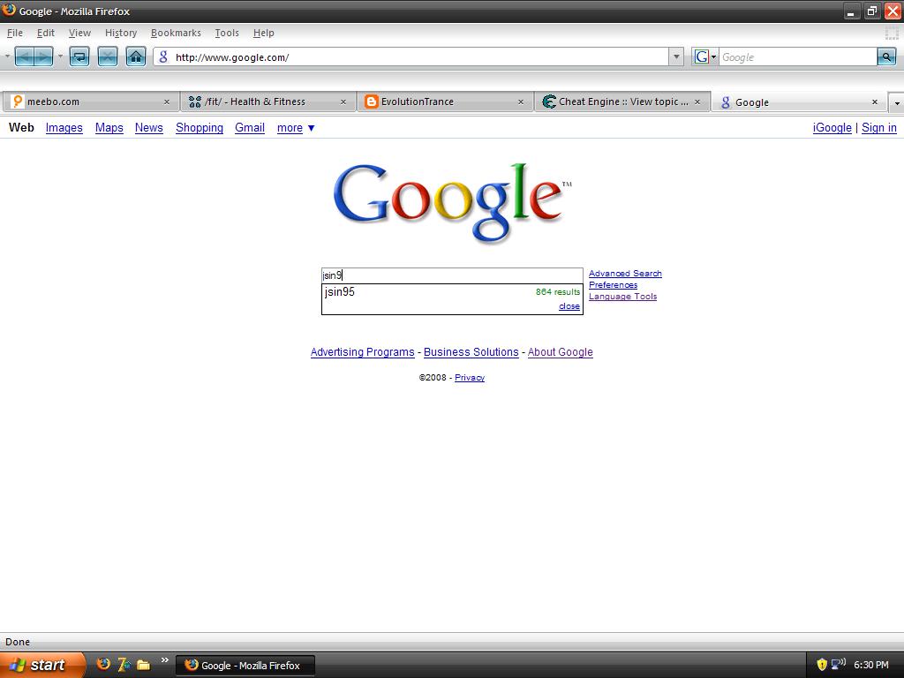Go to the Home page icon

click(x=136, y=56)
